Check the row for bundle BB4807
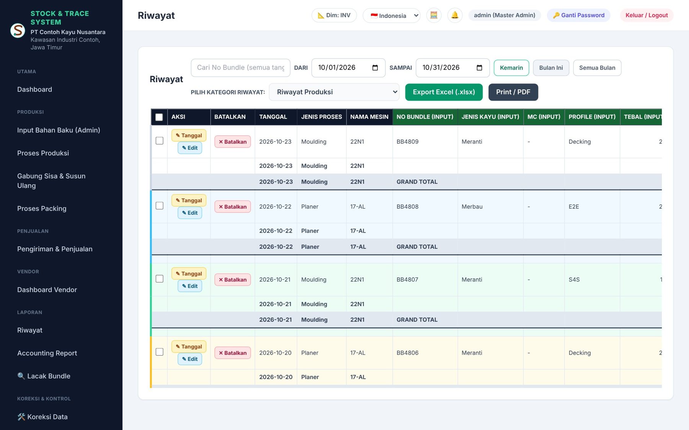The height and width of the screenshot is (430, 689). tap(160, 279)
